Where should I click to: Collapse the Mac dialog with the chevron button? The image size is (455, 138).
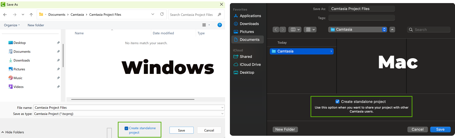(x=392, y=29)
